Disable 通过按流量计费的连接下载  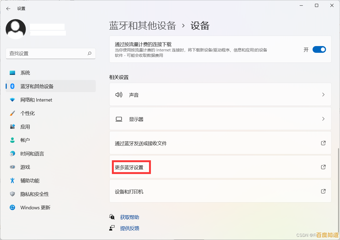pos(319,49)
